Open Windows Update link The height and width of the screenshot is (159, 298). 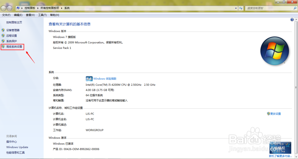pos(17,147)
